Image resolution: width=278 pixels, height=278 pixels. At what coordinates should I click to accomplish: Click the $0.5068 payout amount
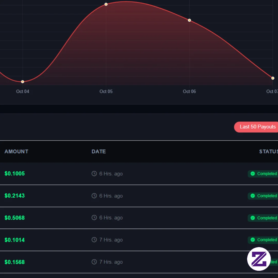pos(14,218)
